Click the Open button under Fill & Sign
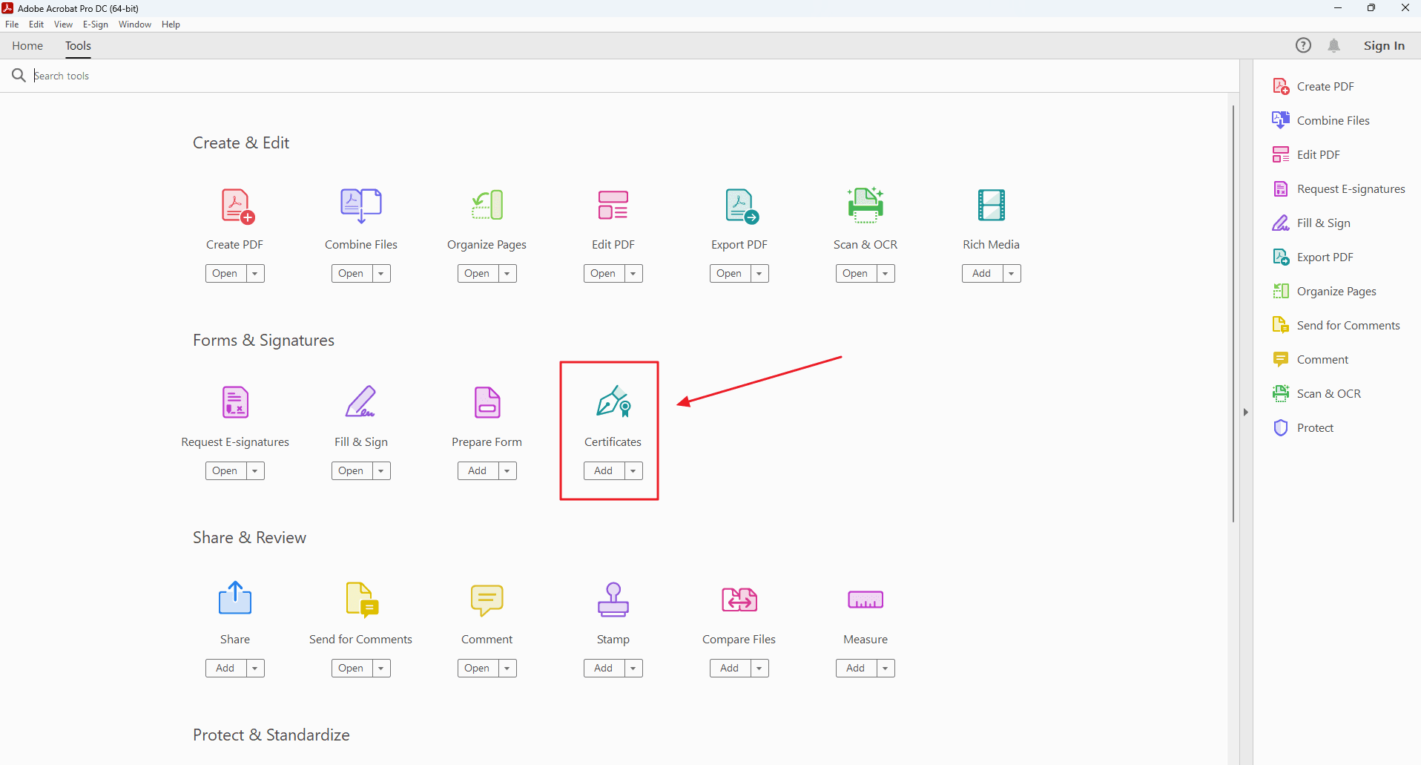 [x=352, y=471]
